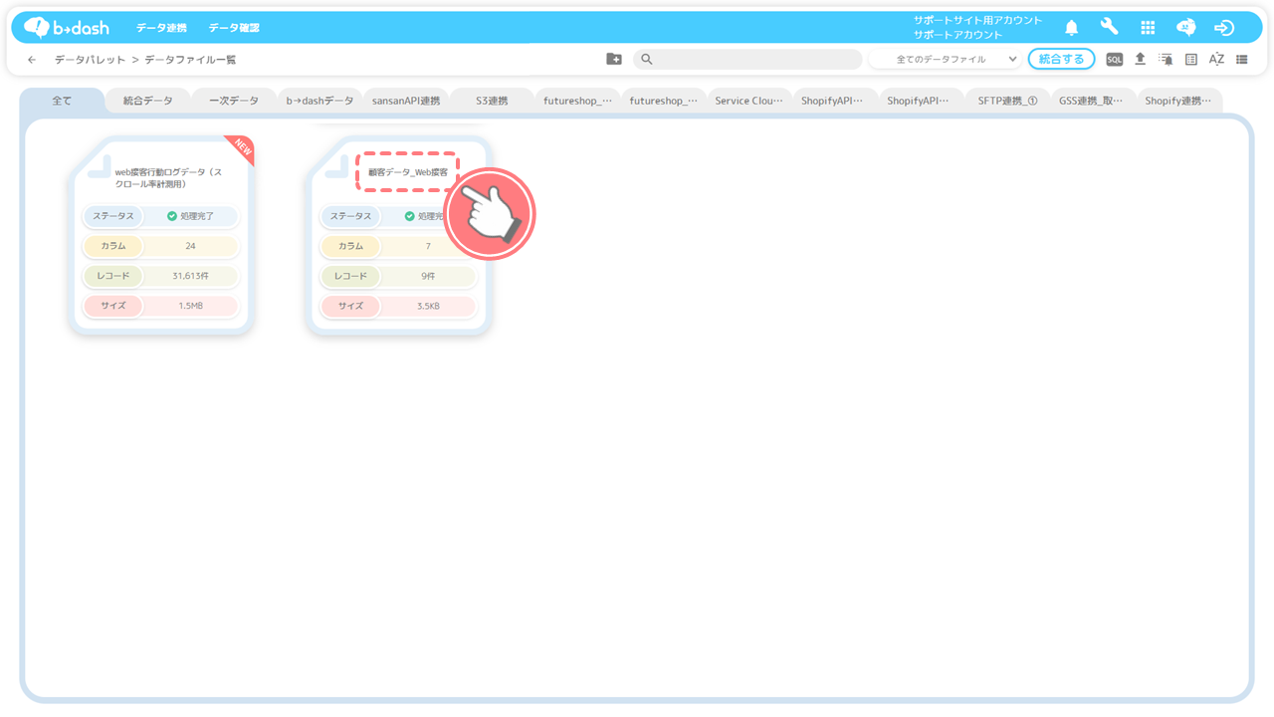The height and width of the screenshot is (717, 1274).
Task: Select the 全て tab
Action: [62, 101]
